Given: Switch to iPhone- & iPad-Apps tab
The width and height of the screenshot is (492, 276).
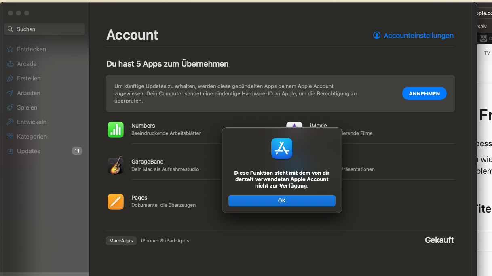Looking at the screenshot, I should click(x=165, y=241).
